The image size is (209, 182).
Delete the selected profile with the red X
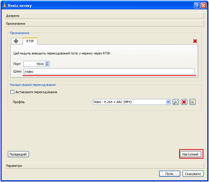coord(184,102)
